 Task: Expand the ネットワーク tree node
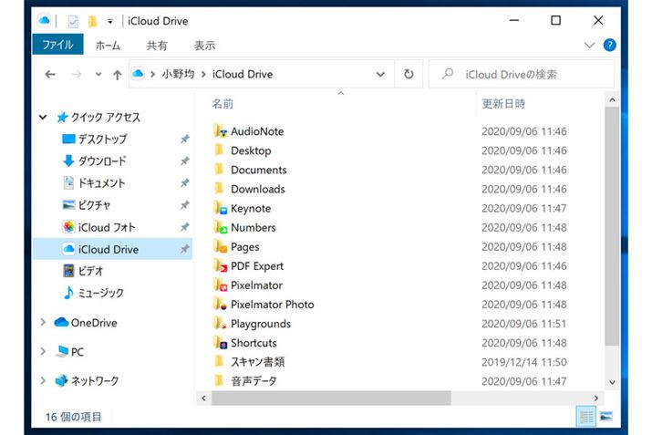tap(43, 381)
